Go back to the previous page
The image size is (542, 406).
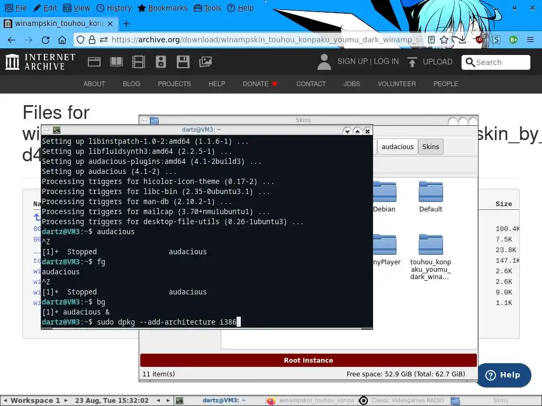[x=12, y=40]
